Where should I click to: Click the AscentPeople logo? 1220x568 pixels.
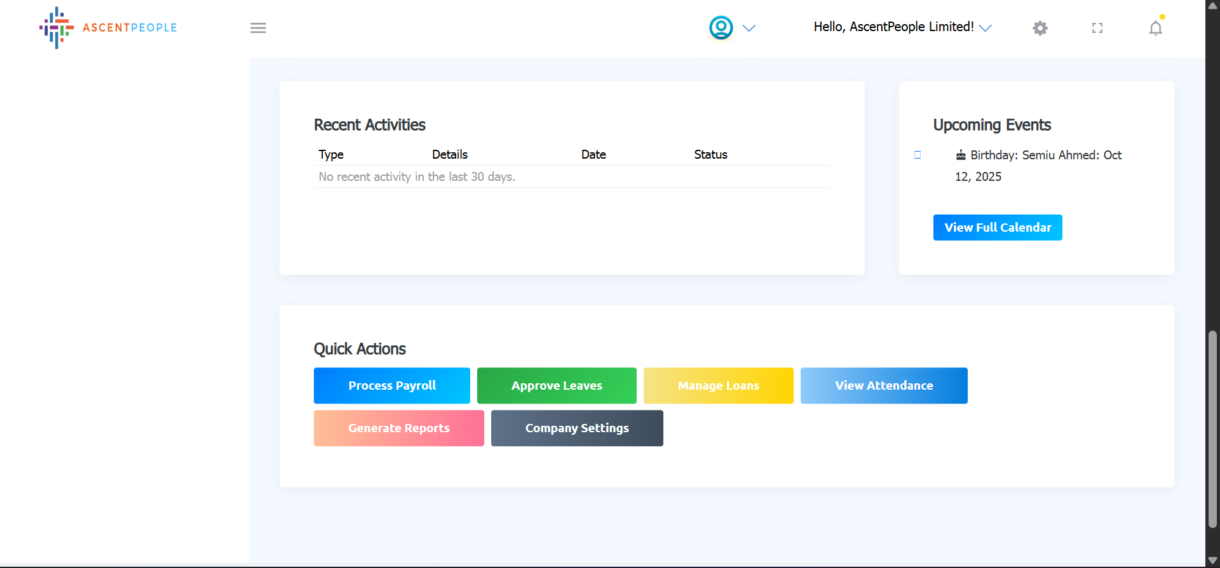click(x=108, y=28)
